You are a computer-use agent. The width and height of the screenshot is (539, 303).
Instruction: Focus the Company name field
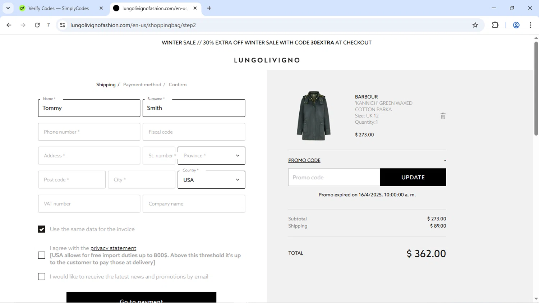(x=194, y=204)
